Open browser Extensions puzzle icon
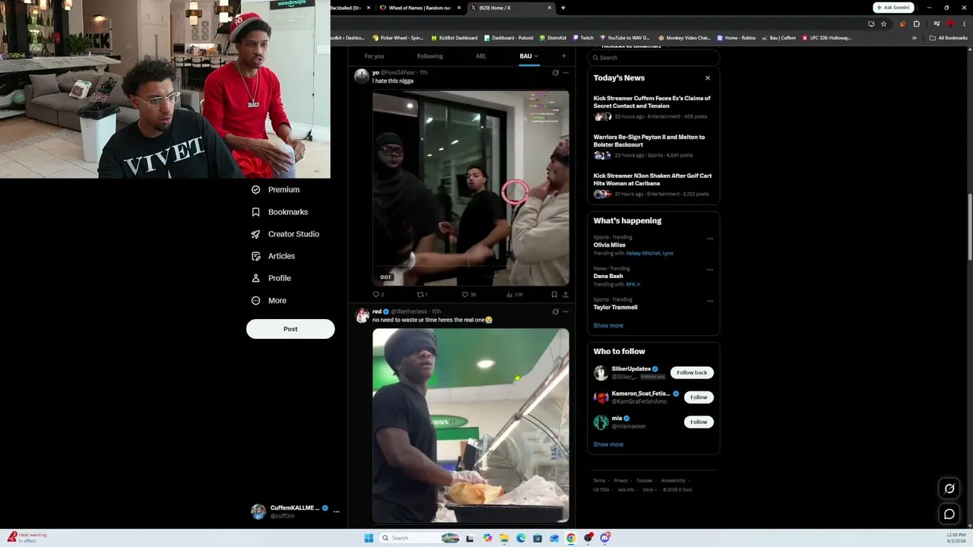This screenshot has height=547, width=973. 916,24
